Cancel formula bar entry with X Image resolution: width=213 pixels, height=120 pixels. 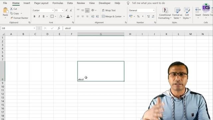pos(45,28)
